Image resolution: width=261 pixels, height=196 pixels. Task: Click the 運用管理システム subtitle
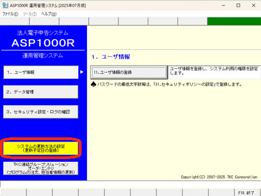pyautogui.click(x=43, y=55)
